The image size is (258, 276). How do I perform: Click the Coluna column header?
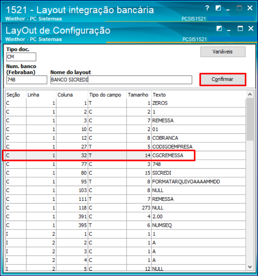[x=72, y=95]
